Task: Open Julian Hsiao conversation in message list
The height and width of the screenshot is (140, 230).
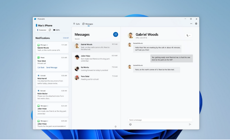Action: click(x=96, y=58)
